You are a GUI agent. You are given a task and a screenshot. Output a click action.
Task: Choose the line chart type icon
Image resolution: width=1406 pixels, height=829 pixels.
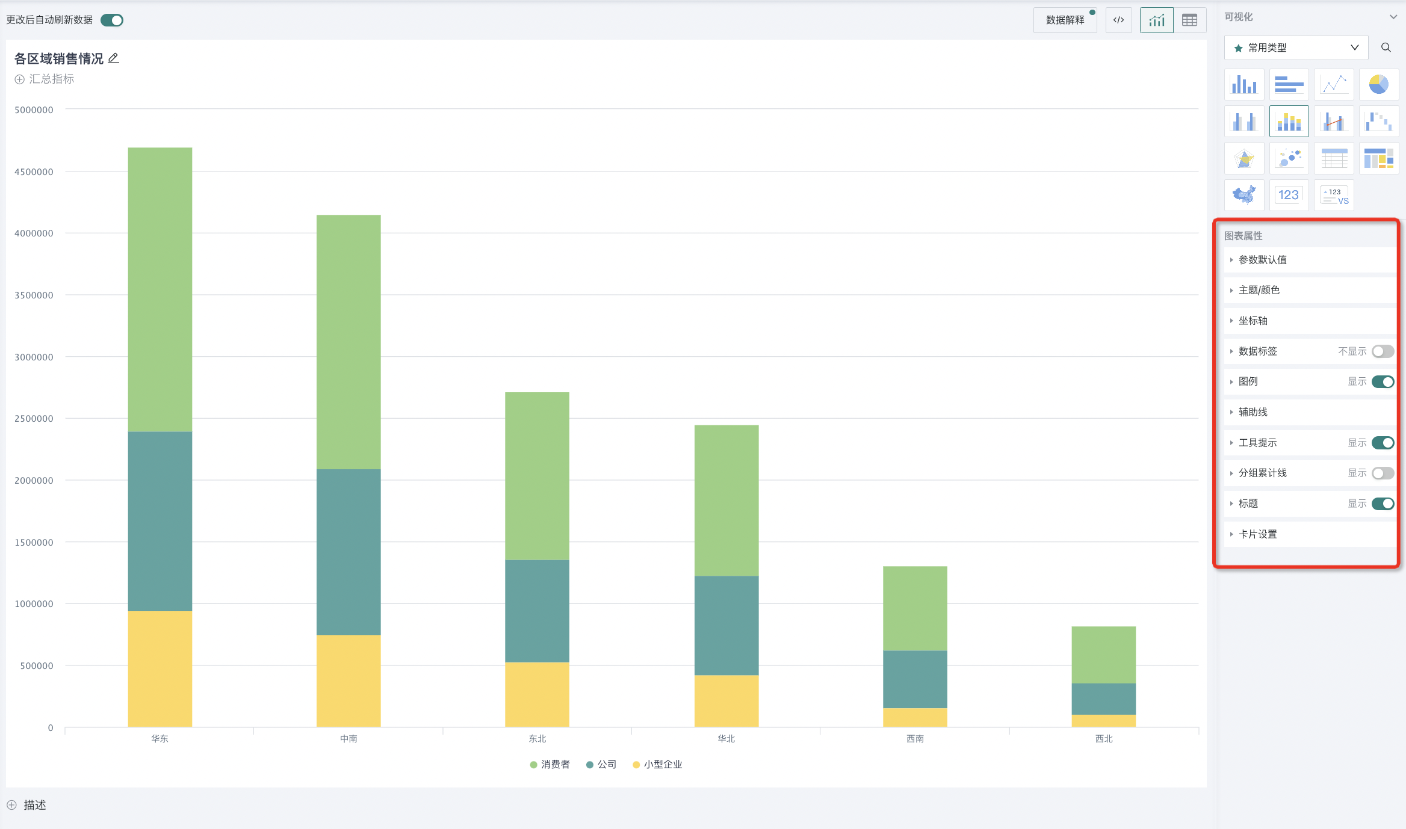1334,84
